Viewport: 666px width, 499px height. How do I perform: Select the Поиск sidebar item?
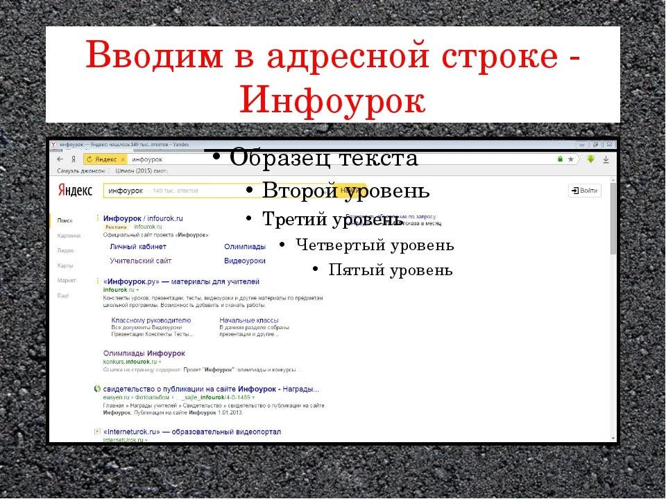click(65, 220)
